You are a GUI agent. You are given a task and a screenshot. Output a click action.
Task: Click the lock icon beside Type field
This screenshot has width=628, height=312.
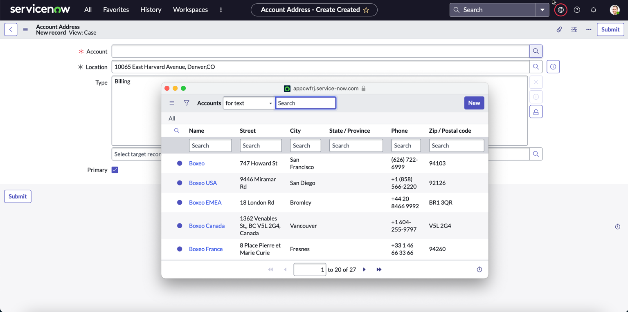536,112
